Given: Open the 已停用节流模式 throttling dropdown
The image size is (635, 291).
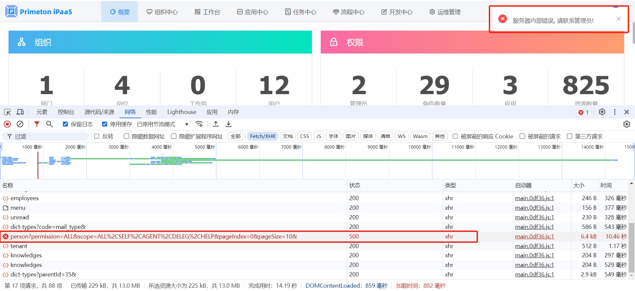Looking at the screenshot, I should 162,124.
